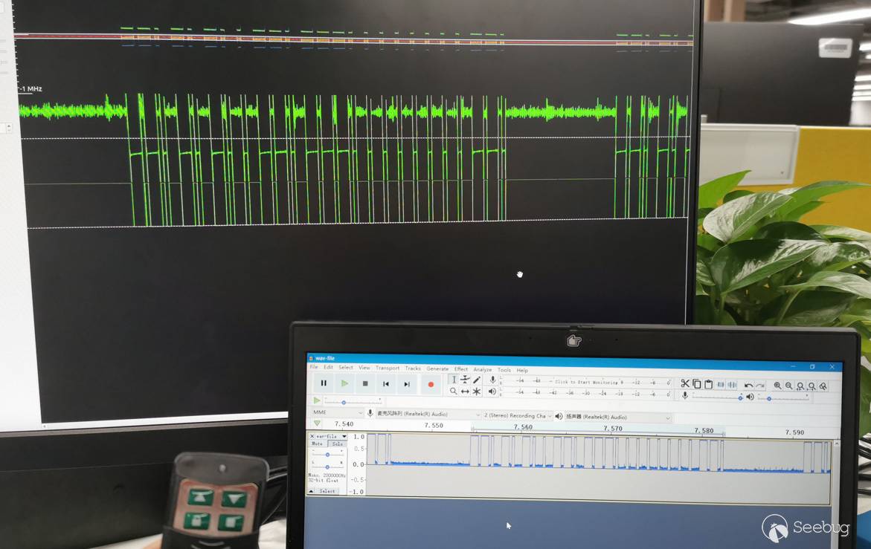Paste audio with the clipboard icon
Viewport: 871px width, 549px height.
click(x=708, y=384)
